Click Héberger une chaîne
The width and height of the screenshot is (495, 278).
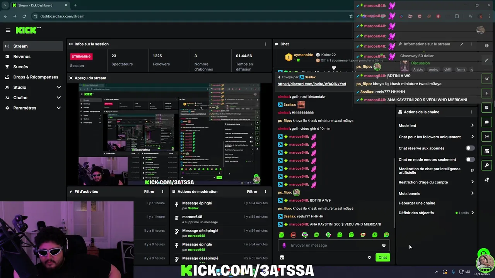pos(417,203)
